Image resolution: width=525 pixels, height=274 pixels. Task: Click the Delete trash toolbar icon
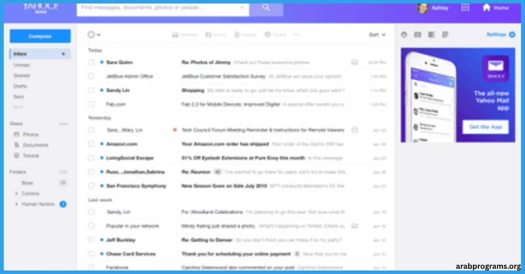tap(237, 34)
